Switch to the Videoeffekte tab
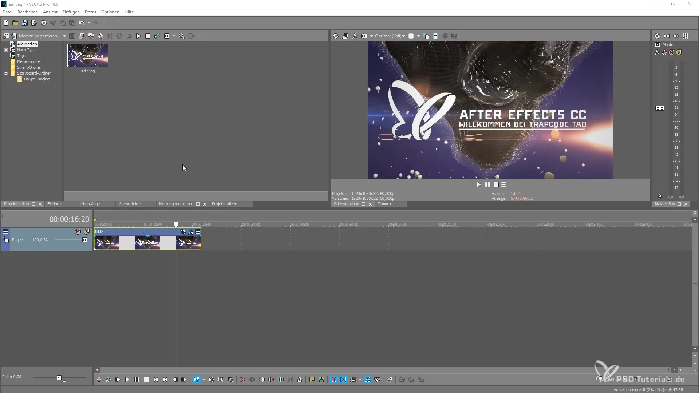Screen dimensions: 699x393 tap(129, 204)
